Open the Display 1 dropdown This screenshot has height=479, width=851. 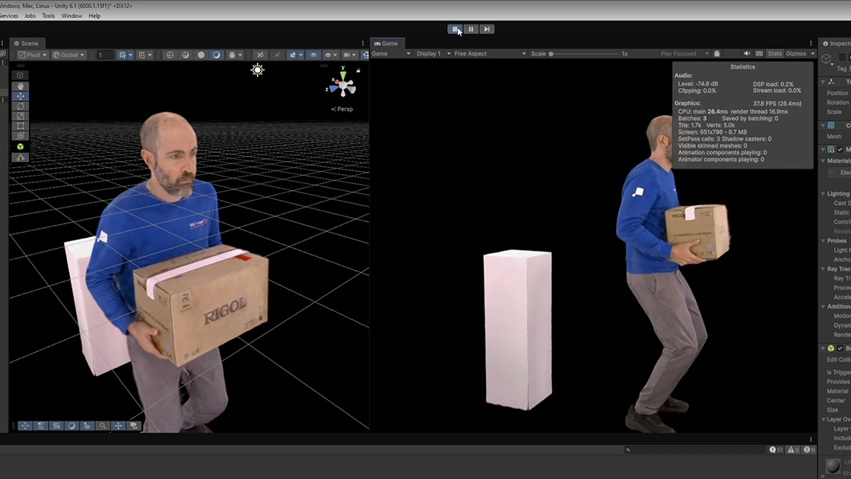click(433, 54)
